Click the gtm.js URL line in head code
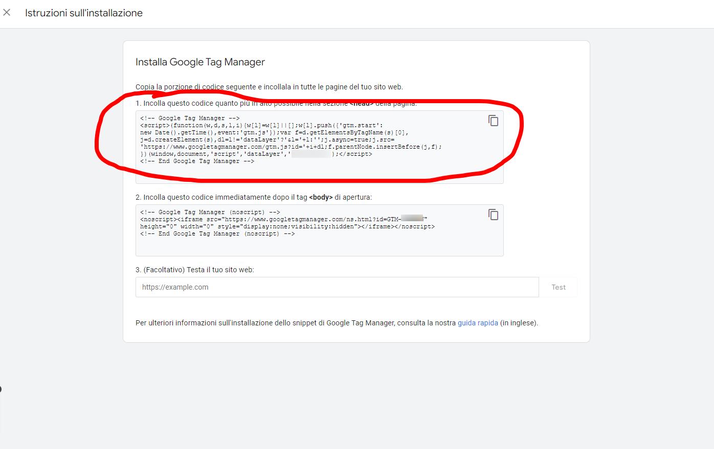 291,147
